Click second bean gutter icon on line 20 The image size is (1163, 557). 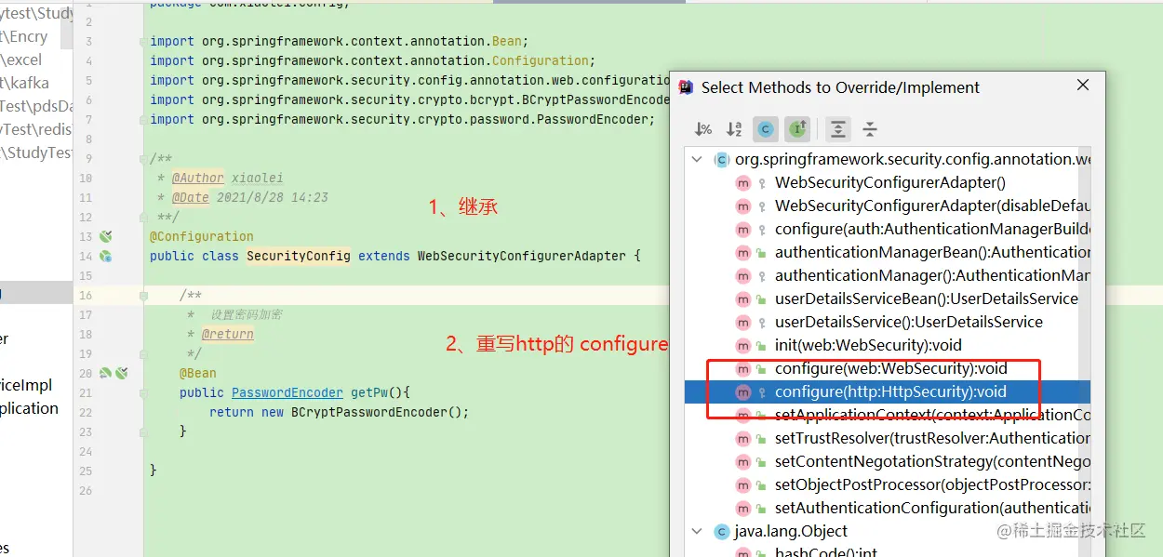tap(121, 373)
